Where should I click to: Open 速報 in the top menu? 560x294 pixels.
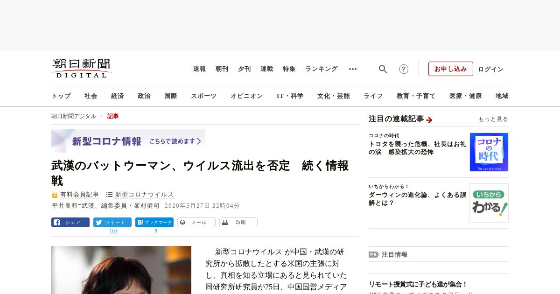pyautogui.click(x=200, y=69)
